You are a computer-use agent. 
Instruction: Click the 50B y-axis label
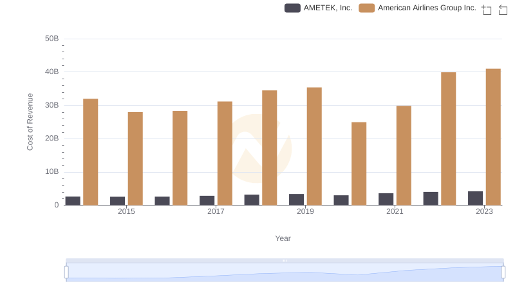click(52, 39)
